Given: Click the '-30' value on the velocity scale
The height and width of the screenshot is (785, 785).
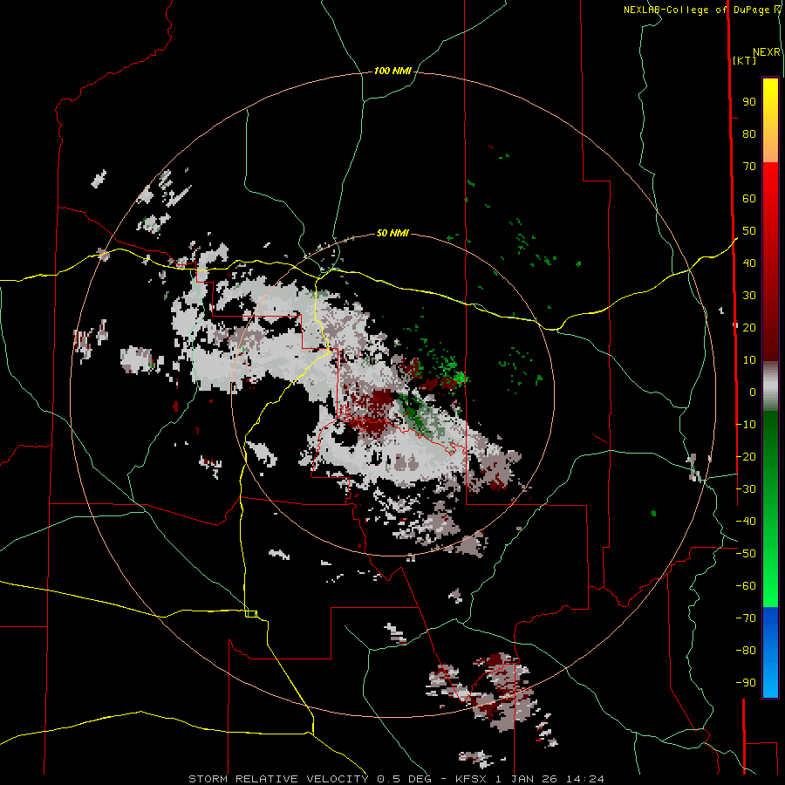Looking at the screenshot, I should (x=746, y=489).
